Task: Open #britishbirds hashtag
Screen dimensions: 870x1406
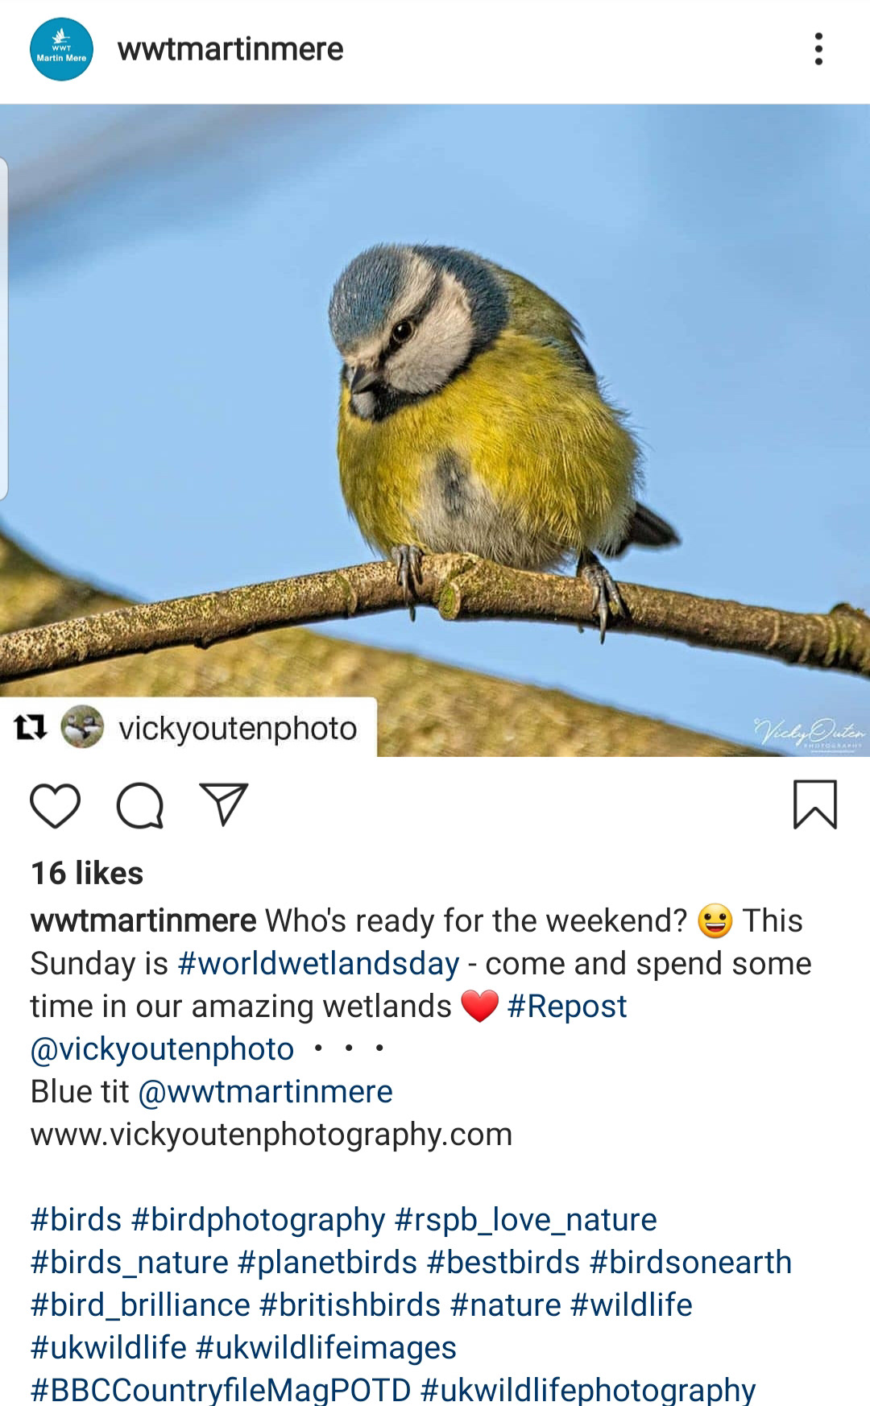Action: click(350, 1305)
